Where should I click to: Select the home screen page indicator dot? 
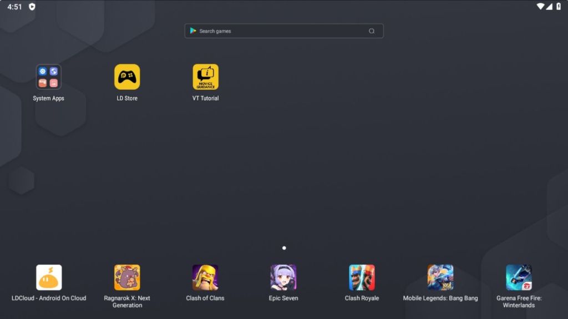284,248
